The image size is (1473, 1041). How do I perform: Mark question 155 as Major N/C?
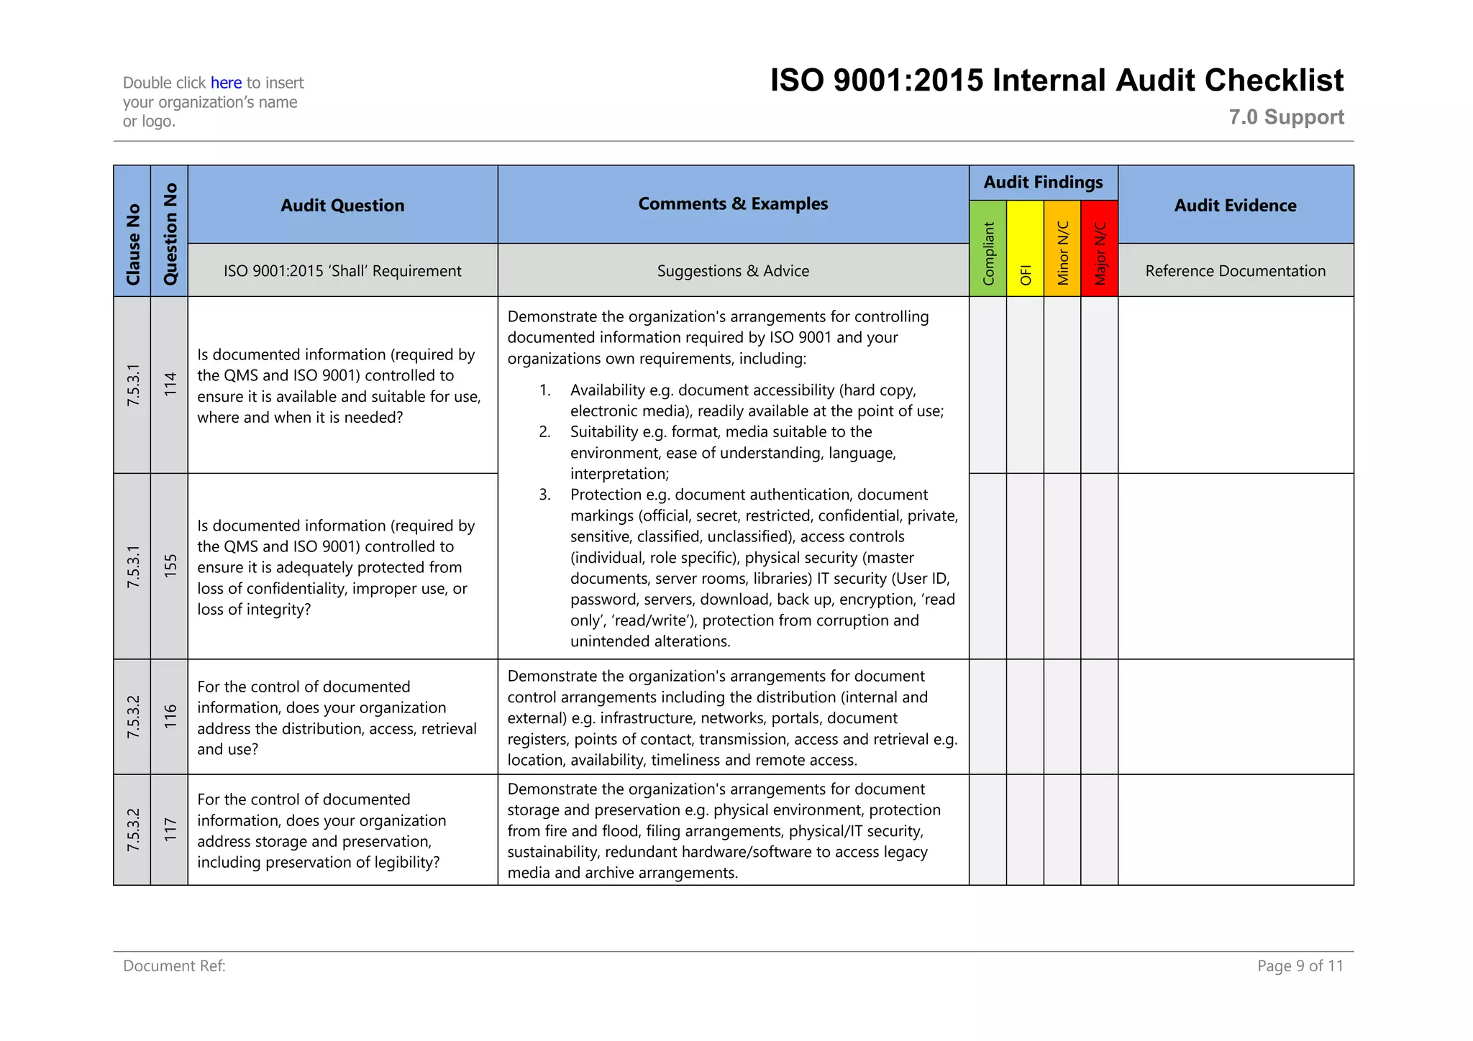(x=1100, y=567)
